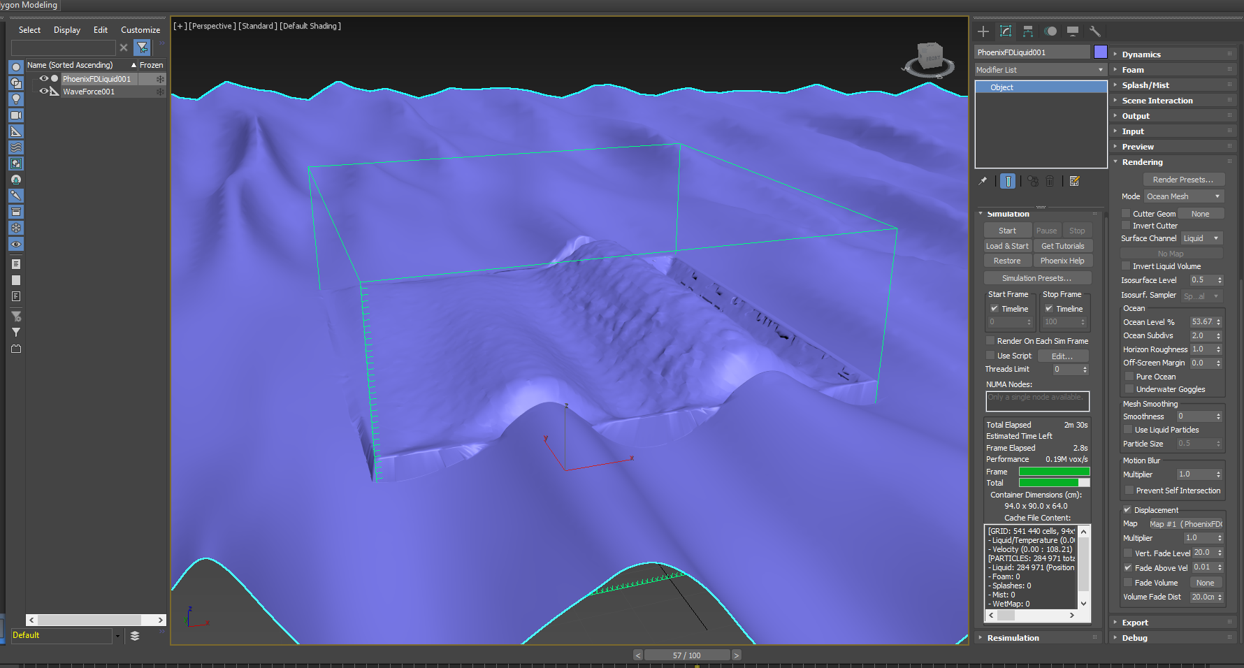Enable Underwater Goggles checkbox

[x=1129, y=389]
